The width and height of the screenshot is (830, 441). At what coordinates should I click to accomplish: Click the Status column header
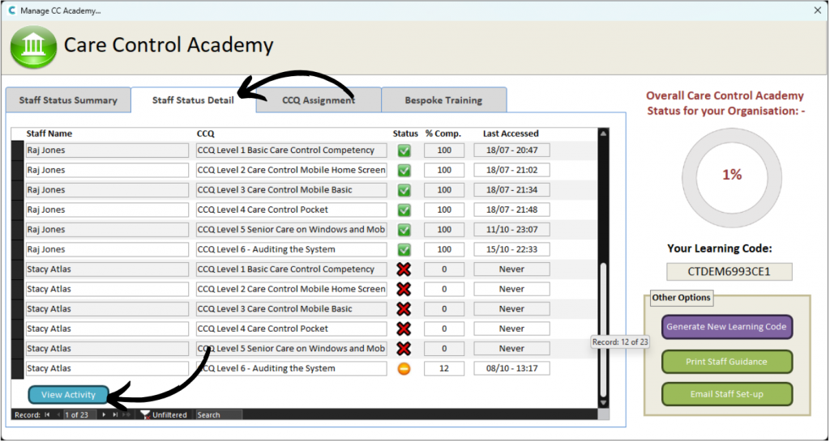pyautogui.click(x=405, y=134)
